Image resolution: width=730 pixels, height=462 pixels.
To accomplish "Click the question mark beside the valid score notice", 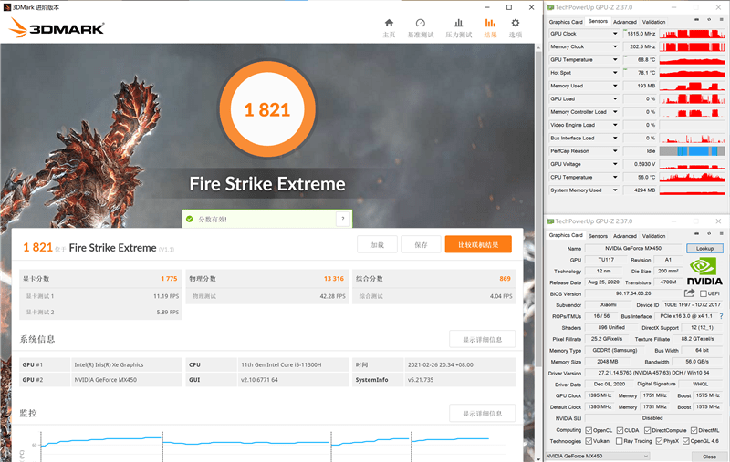I will (x=343, y=219).
